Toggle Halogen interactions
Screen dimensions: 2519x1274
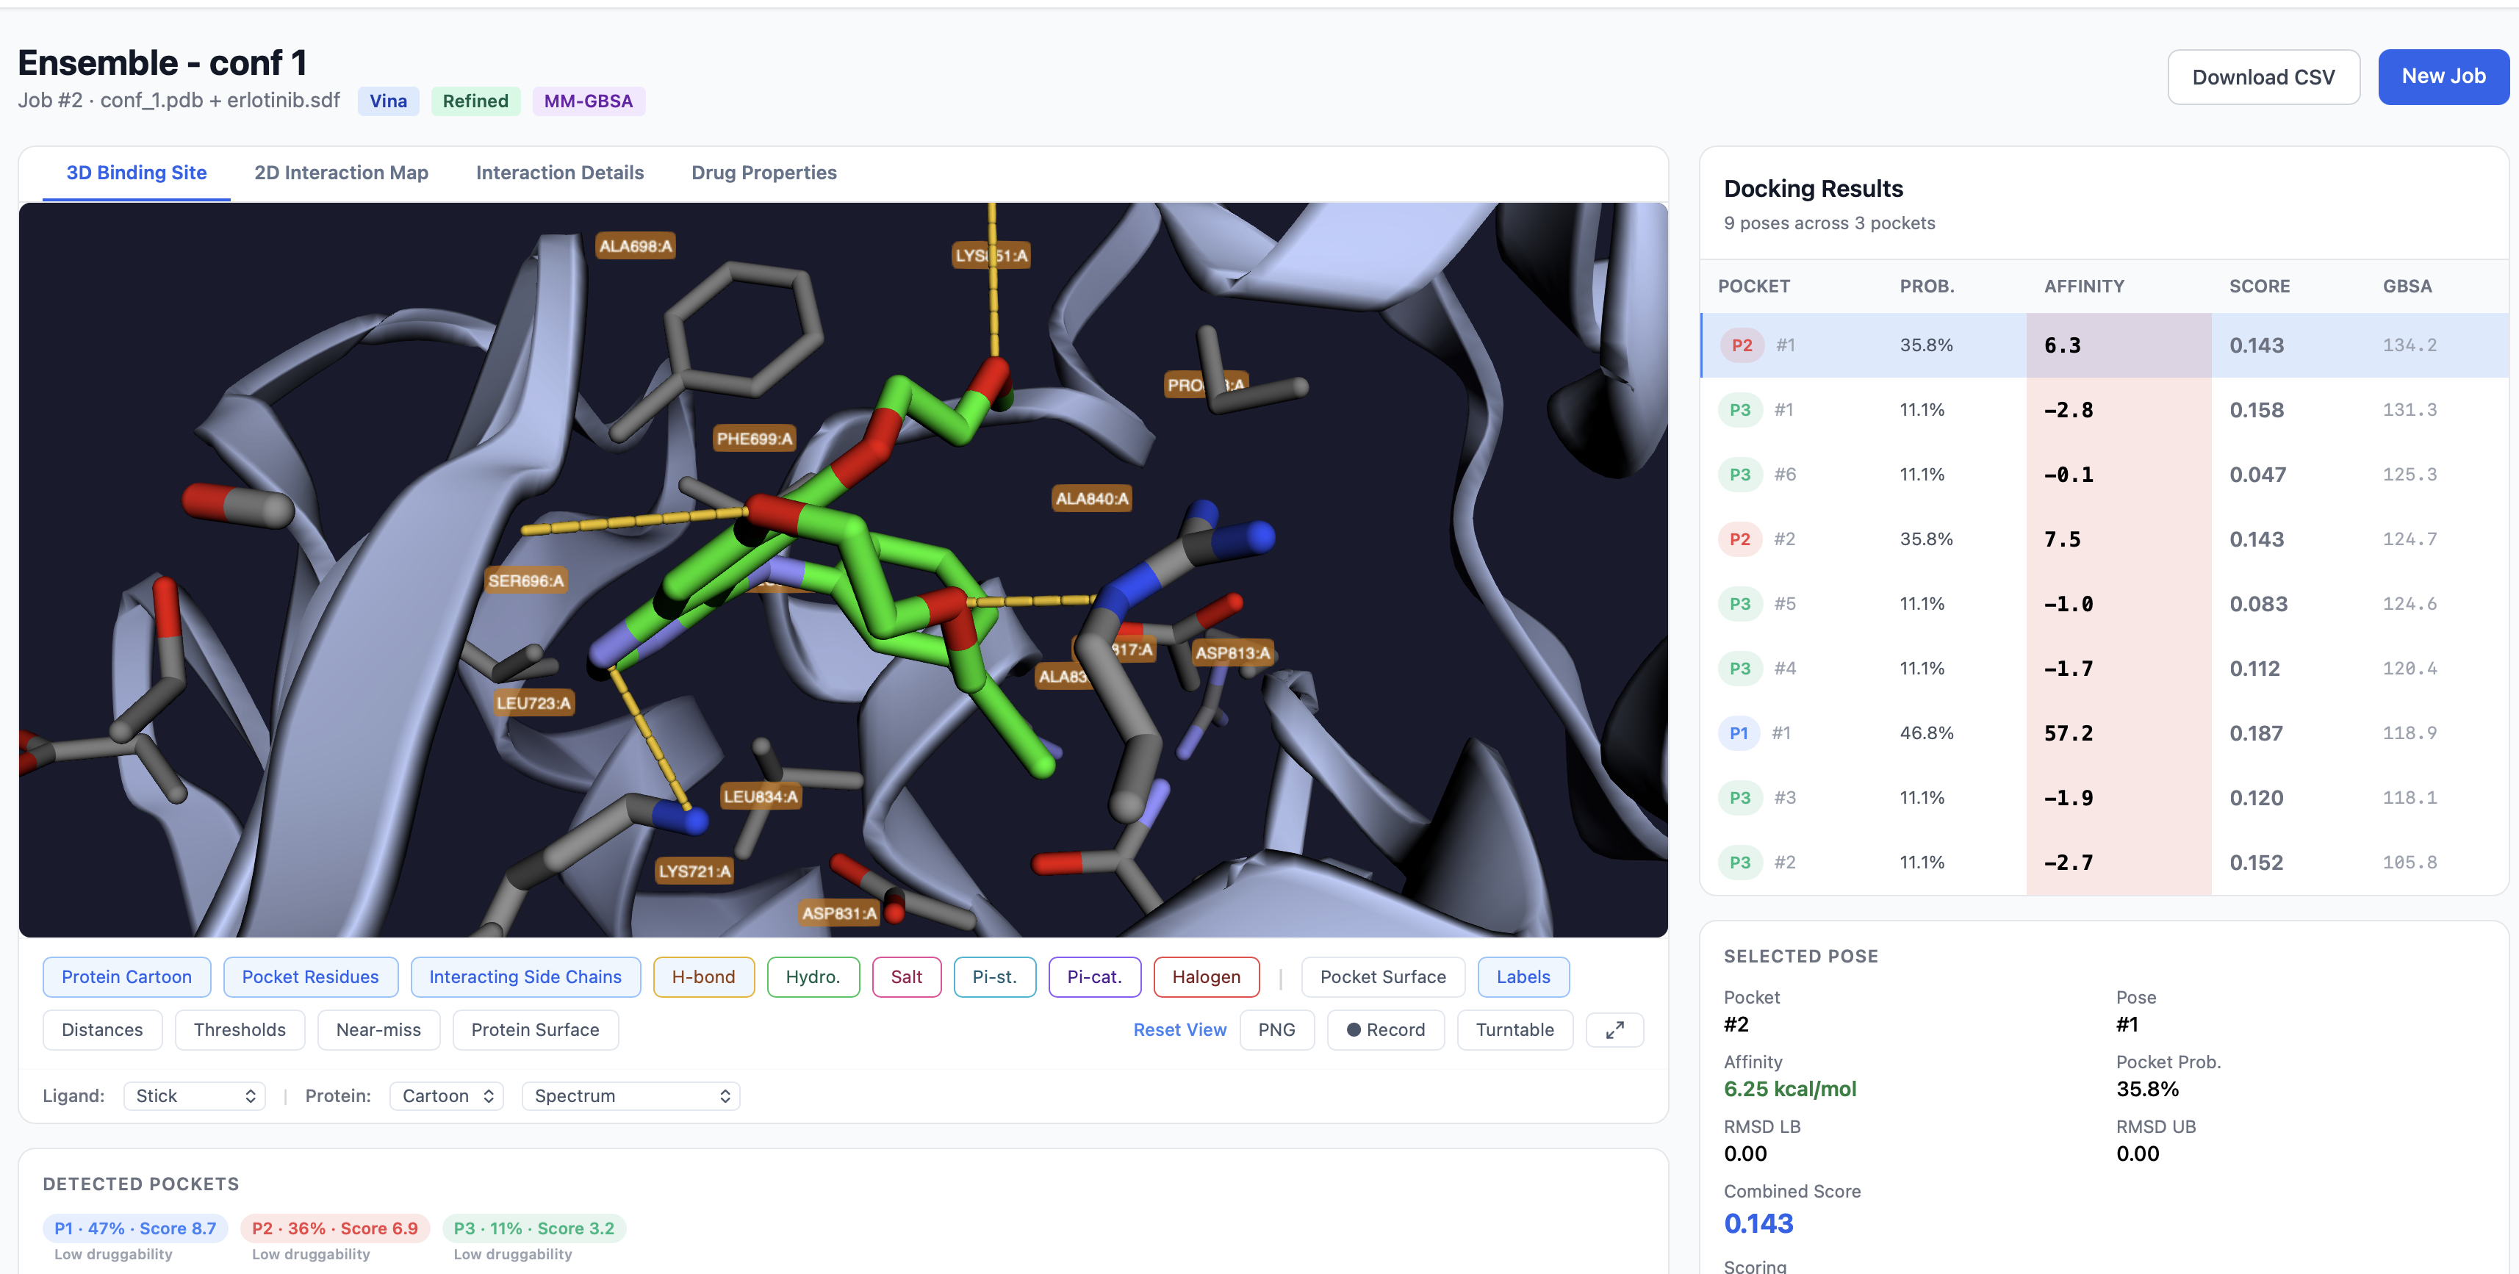(1206, 976)
